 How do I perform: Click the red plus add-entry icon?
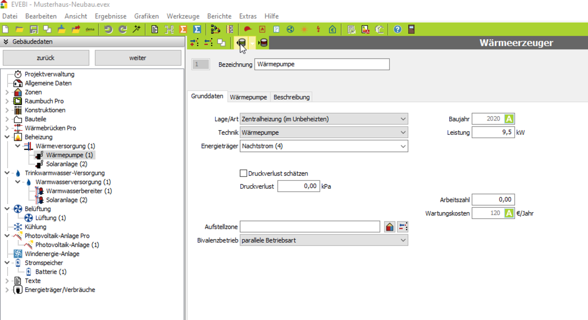click(x=195, y=43)
